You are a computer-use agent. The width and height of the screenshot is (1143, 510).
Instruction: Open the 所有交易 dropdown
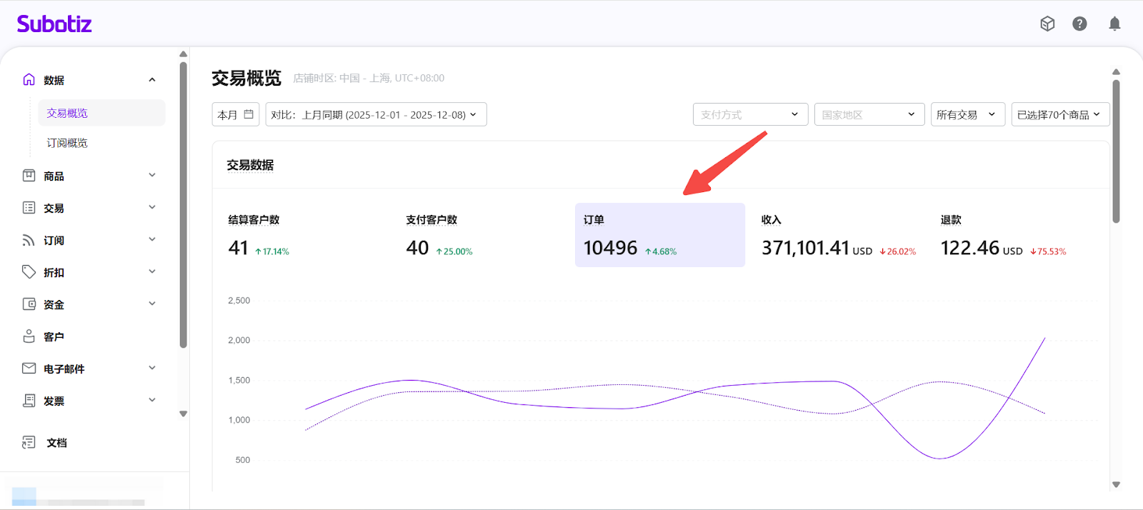pyautogui.click(x=967, y=114)
